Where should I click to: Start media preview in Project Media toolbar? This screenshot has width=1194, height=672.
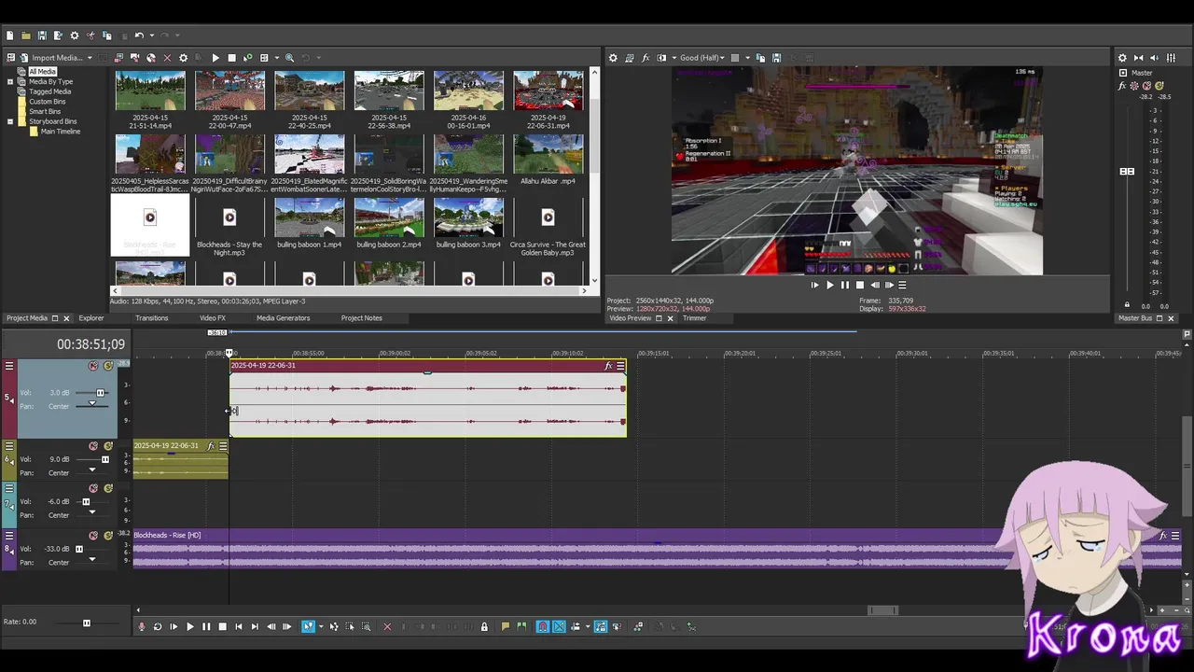[215, 58]
